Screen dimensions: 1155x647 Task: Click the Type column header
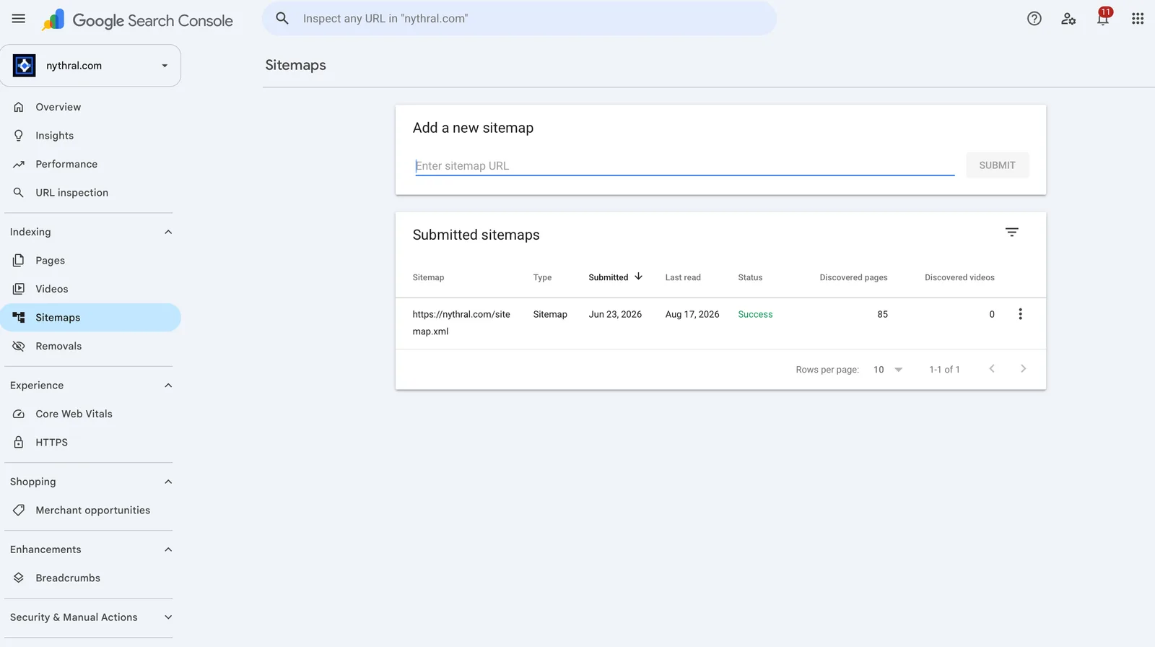pos(542,277)
